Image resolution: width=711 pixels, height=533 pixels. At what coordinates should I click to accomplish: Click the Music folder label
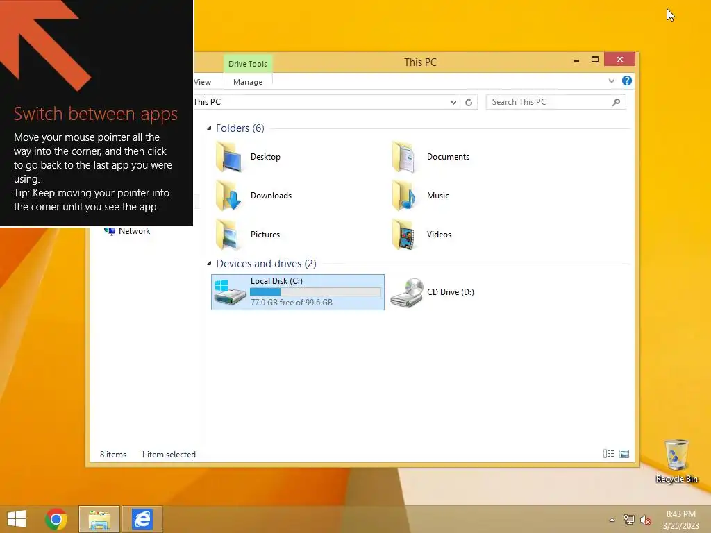point(437,196)
